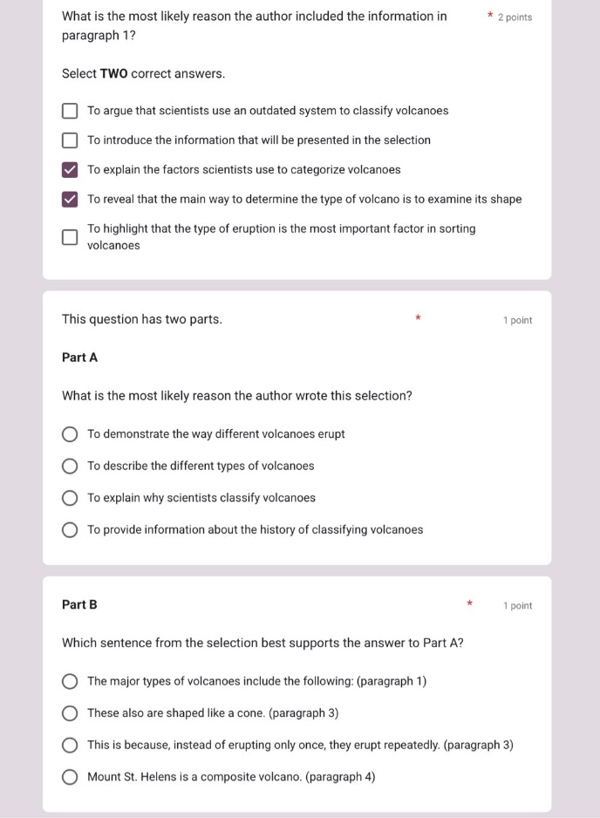This screenshot has height=818, width=600.
Task: Select 'The major types of volcanoes include' option
Action: point(70,681)
